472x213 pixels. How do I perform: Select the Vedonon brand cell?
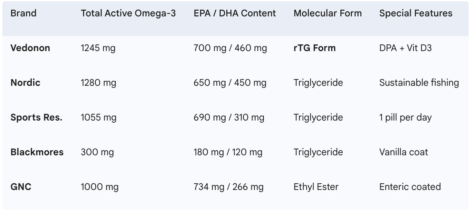click(x=30, y=48)
